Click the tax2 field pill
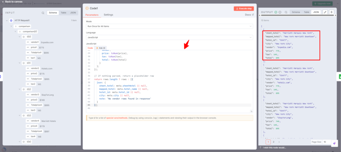Image resolution: width=341 pixels, height=152 pixels. click(x=31, y=84)
